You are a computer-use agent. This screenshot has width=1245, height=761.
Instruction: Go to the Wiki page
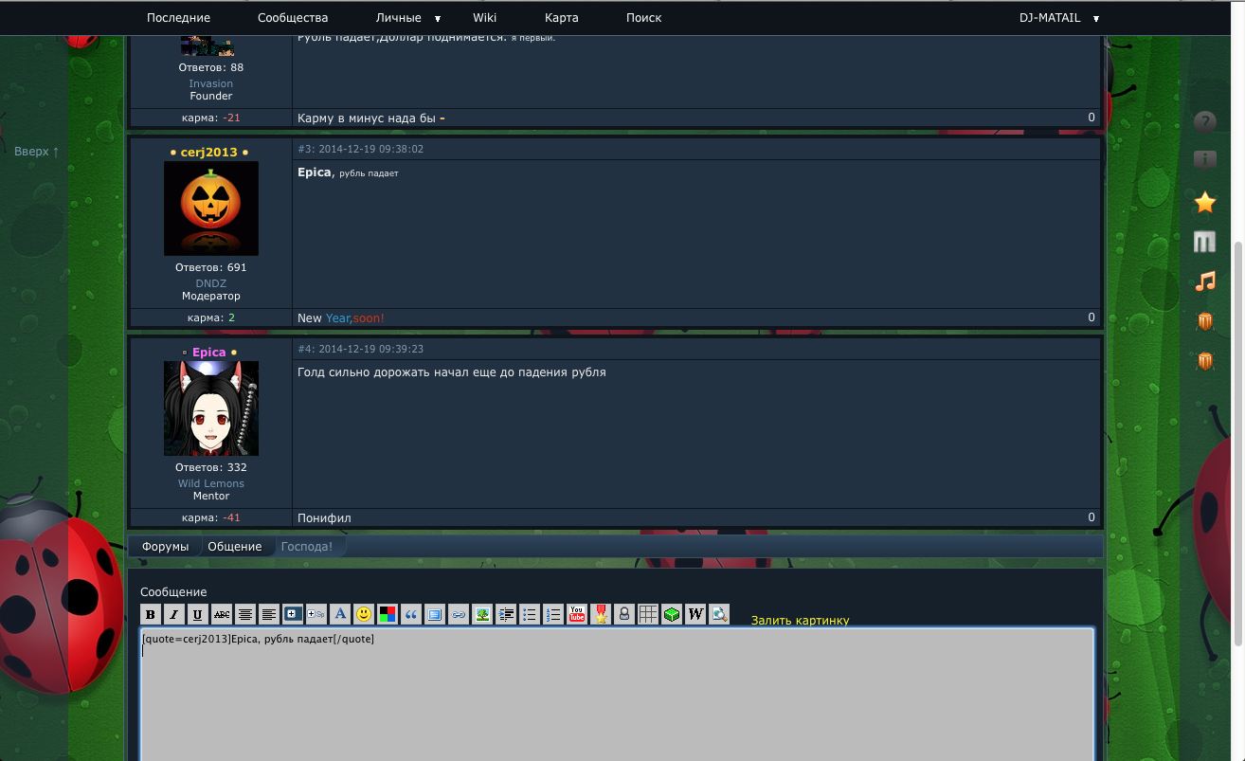pos(484,18)
